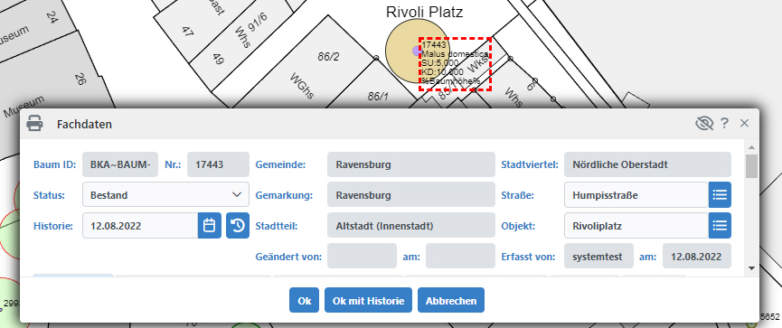
Task: Click the dialog vertical scrollbar thumb
Action: 751,166
